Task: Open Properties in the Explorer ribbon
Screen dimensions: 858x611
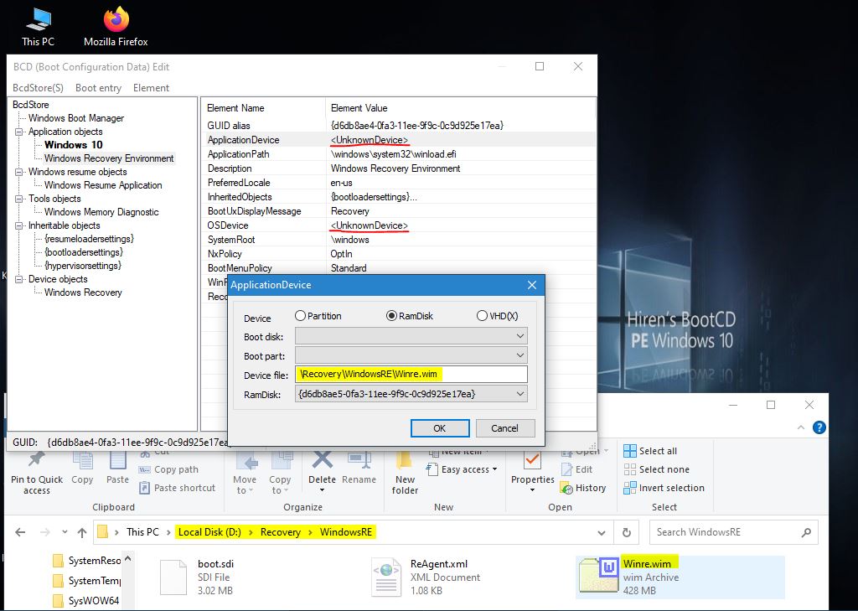Action: tap(532, 463)
